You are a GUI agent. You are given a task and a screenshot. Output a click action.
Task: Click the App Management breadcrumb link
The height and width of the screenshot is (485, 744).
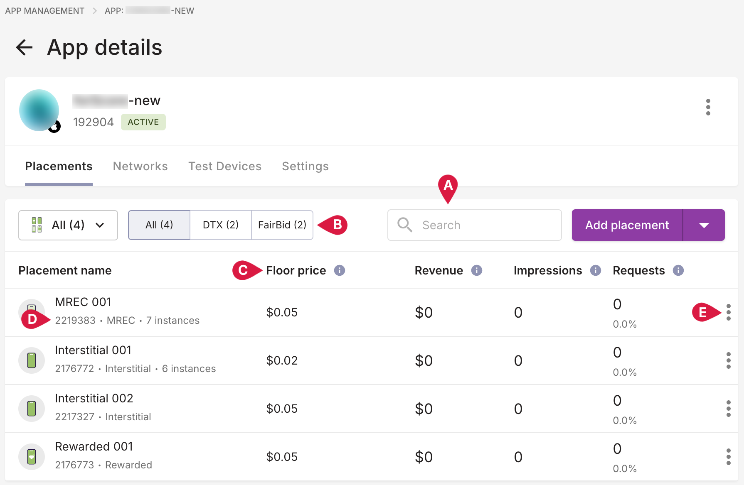click(x=45, y=11)
